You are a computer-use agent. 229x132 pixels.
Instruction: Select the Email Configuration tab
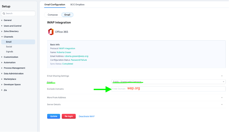(x=55, y=5)
